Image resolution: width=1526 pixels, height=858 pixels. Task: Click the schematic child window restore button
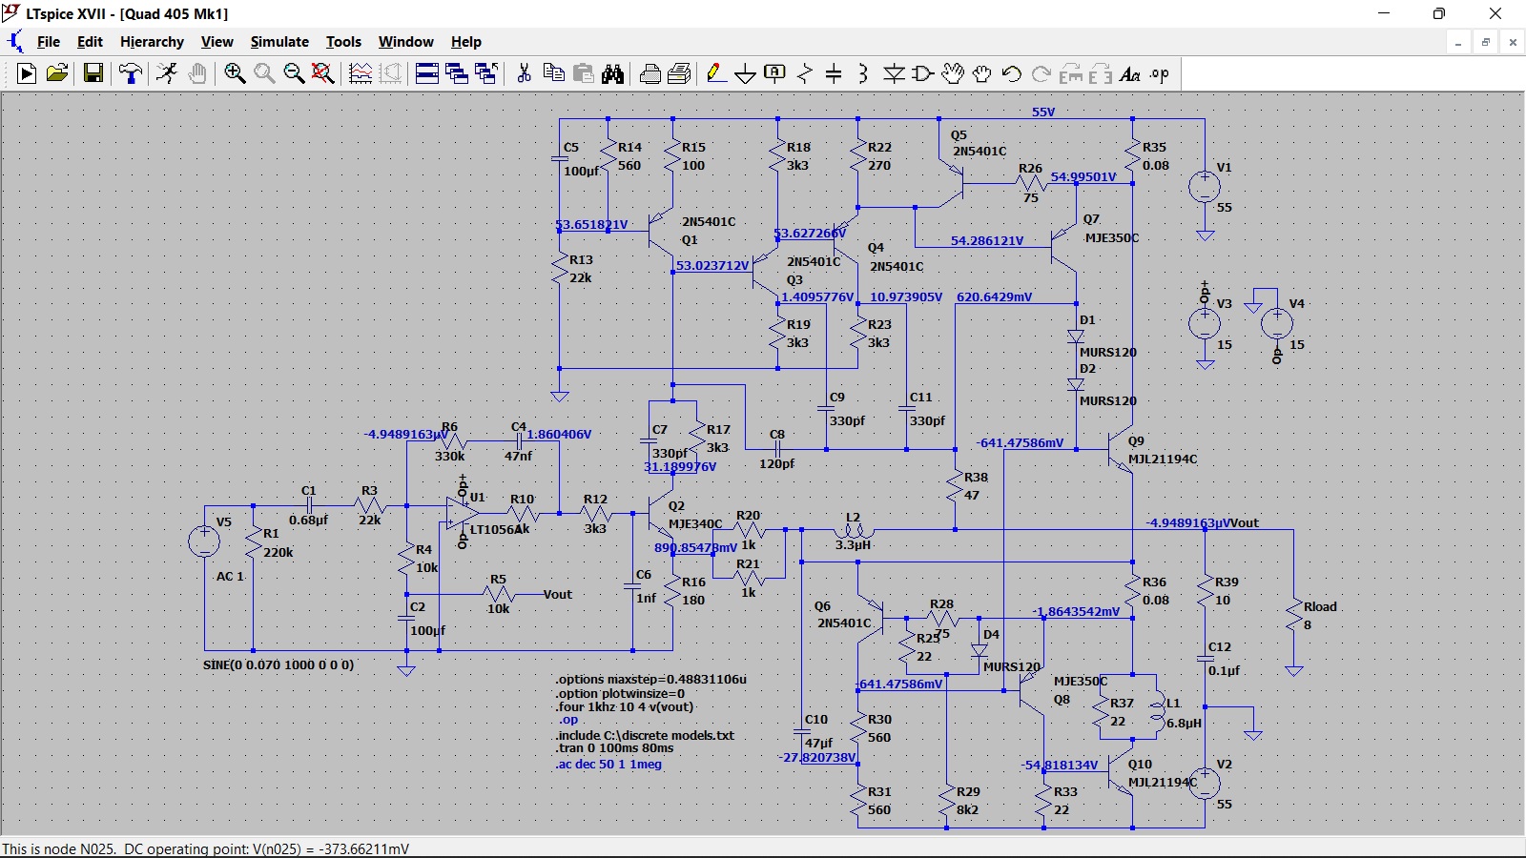pos(1485,42)
